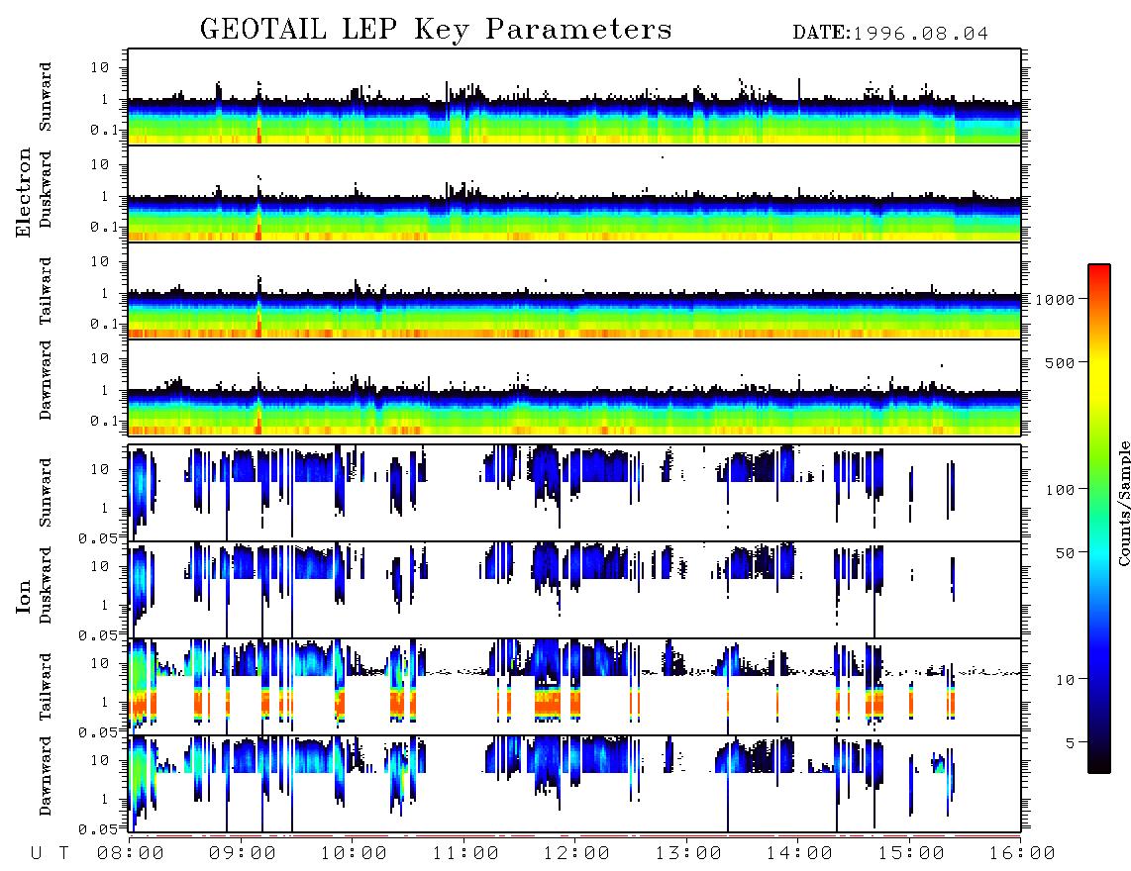Click the Electron Sunward spectrogram panel
1131x871 pixels.
(x=574, y=97)
